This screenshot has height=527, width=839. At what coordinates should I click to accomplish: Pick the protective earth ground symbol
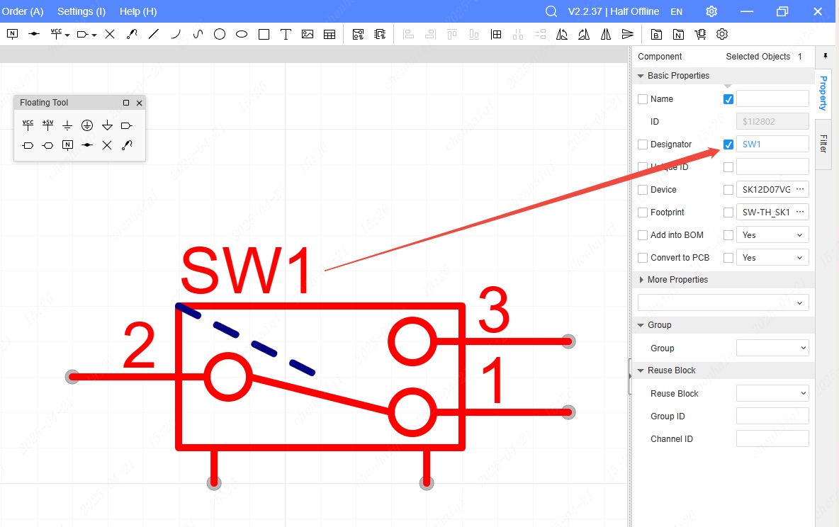point(87,125)
